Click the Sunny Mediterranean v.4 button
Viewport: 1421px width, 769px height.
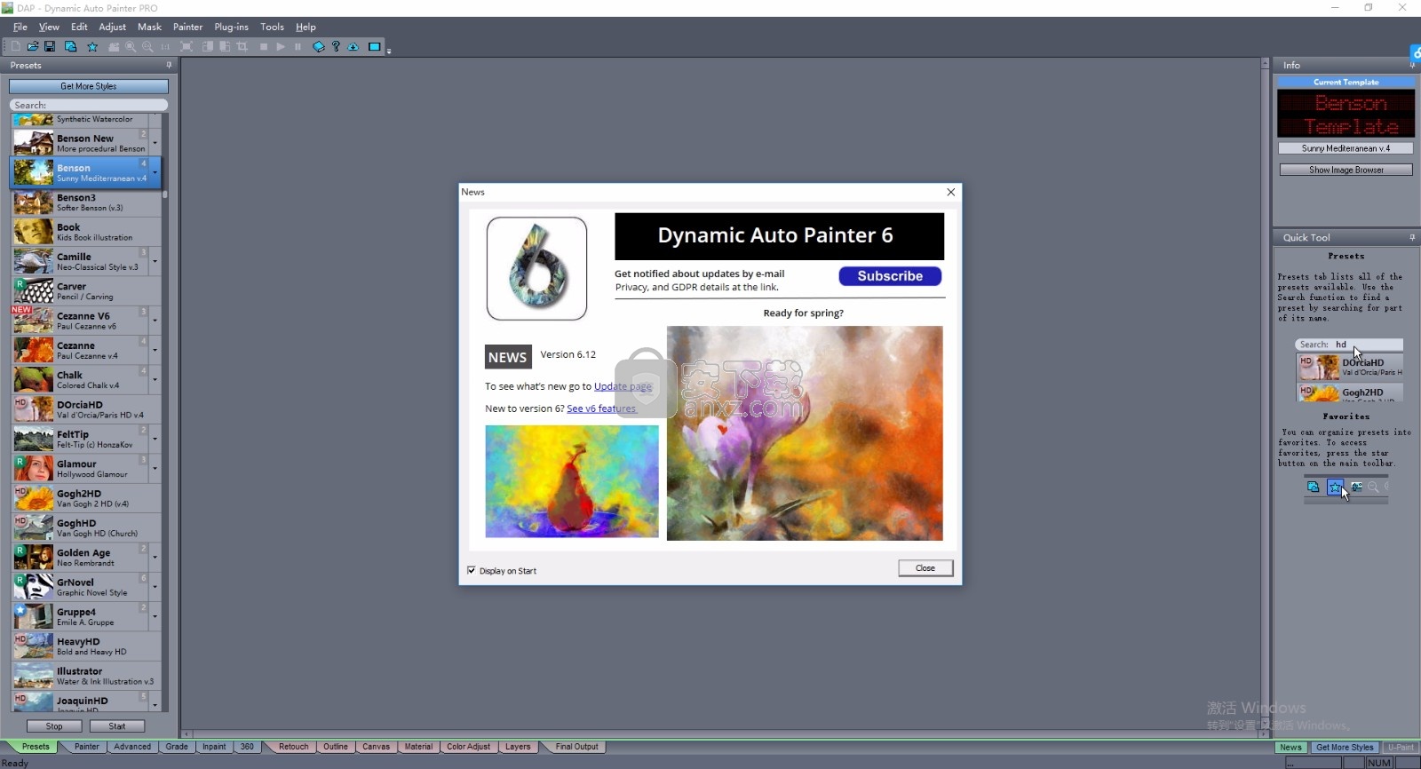(x=1346, y=148)
